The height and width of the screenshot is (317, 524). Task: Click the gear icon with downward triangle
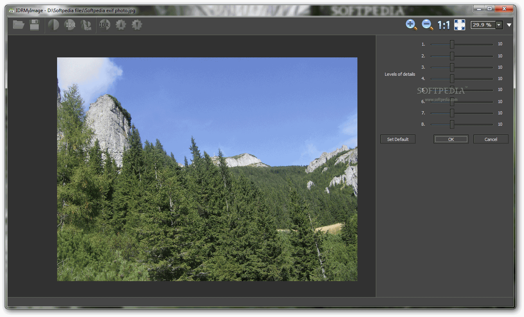click(137, 25)
